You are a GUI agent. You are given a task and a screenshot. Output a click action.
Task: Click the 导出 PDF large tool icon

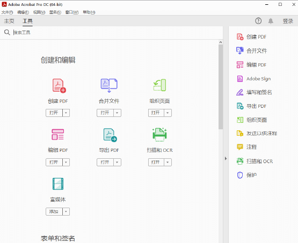coord(110,135)
